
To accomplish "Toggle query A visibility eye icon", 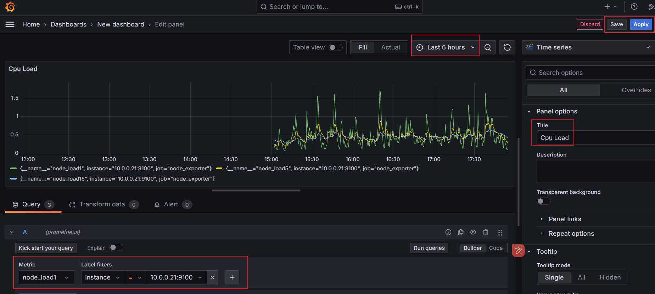I will click(473, 232).
